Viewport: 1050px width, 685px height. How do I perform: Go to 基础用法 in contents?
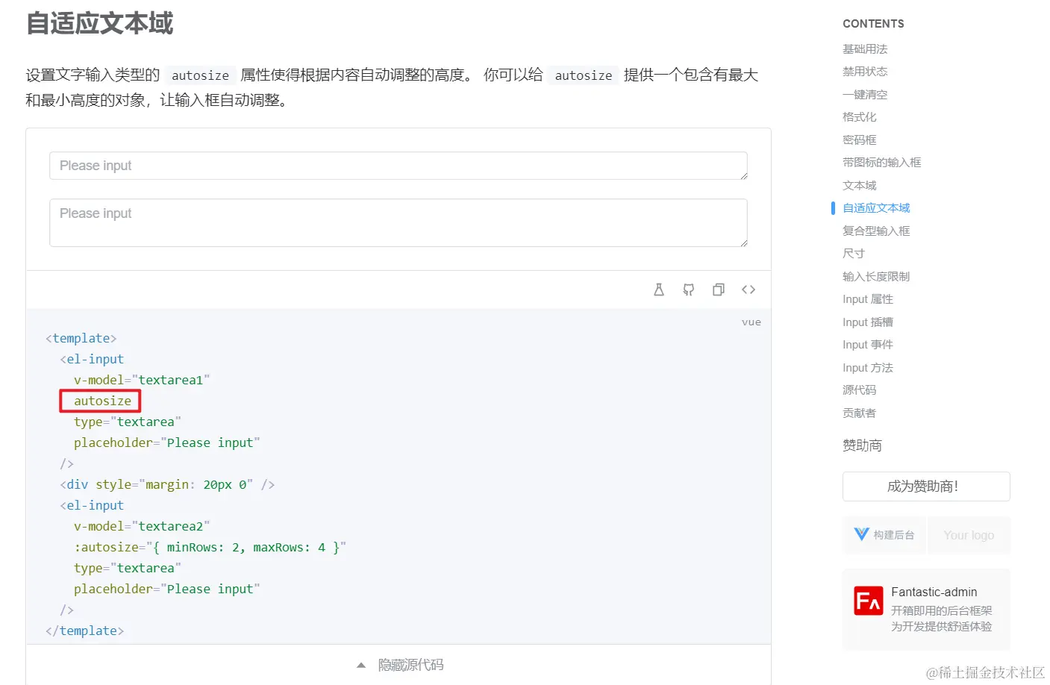[x=865, y=49]
